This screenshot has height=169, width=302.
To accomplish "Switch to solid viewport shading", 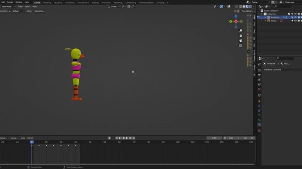I will coord(244,7).
